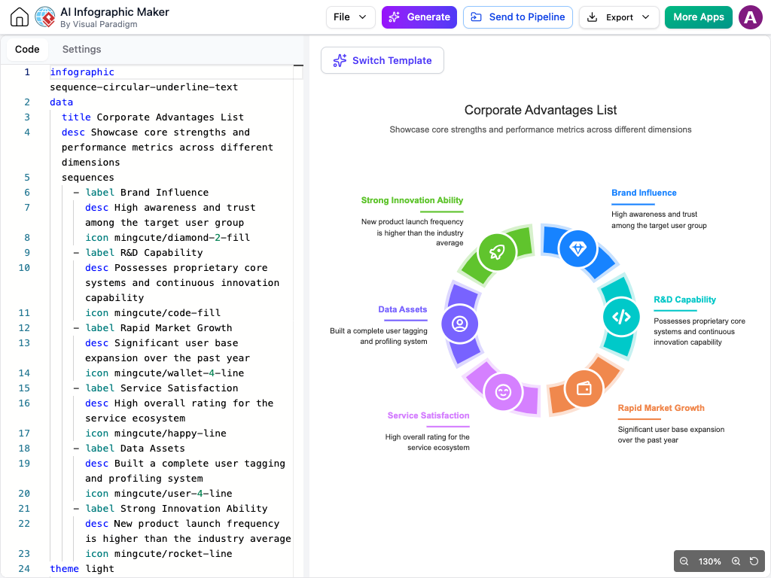Place the cursor on 'infographic' in code line 1
The height and width of the screenshot is (578, 771).
[x=82, y=72]
